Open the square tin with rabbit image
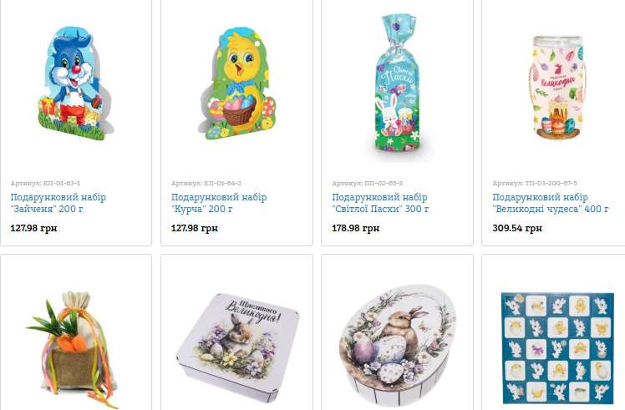The height and width of the screenshot is (410, 625). click(x=236, y=347)
